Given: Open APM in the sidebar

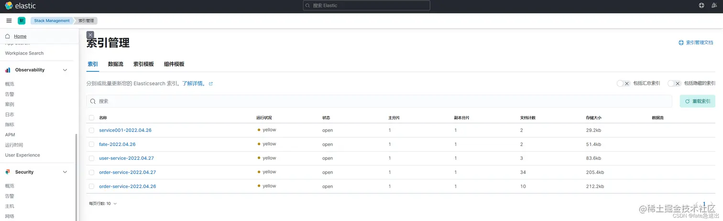Looking at the screenshot, I should [x=10, y=135].
